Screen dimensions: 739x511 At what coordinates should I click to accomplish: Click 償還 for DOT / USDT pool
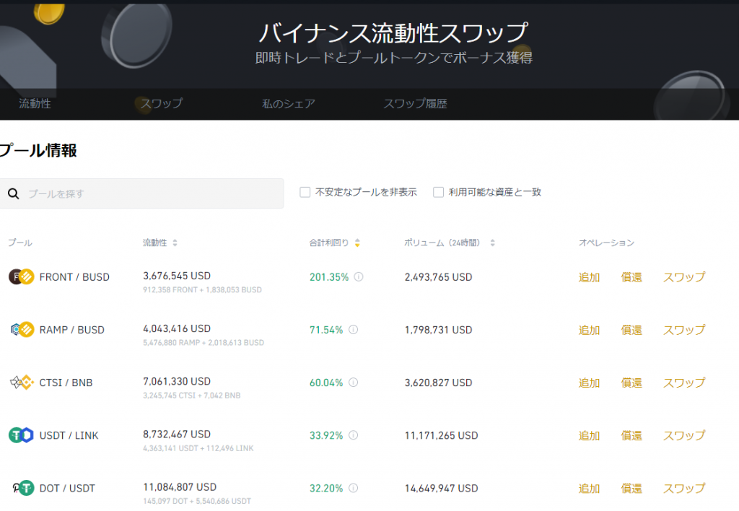click(631, 489)
